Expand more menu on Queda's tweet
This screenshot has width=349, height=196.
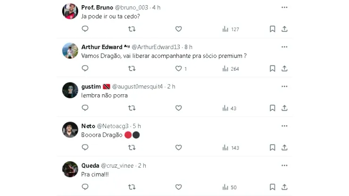pyautogui.click(x=284, y=166)
